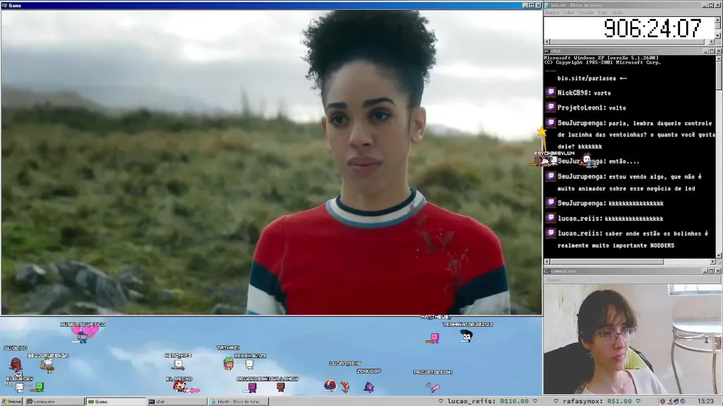The height and width of the screenshot is (406, 723).
Task: Click the GUIOLISO character sprite
Action: point(16,363)
